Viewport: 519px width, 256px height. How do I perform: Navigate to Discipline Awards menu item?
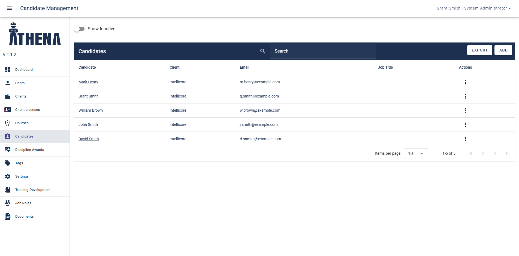[35, 150]
